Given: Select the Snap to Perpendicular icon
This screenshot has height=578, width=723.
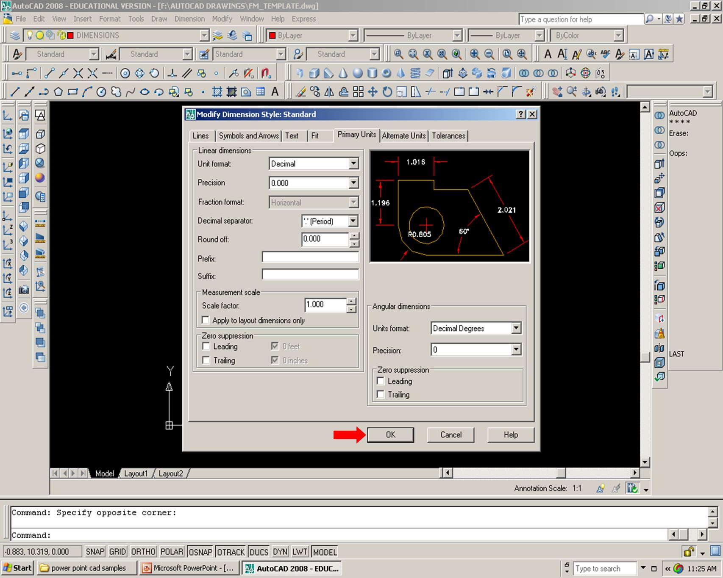Looking at the screenshot, I should tap(172, 73).
